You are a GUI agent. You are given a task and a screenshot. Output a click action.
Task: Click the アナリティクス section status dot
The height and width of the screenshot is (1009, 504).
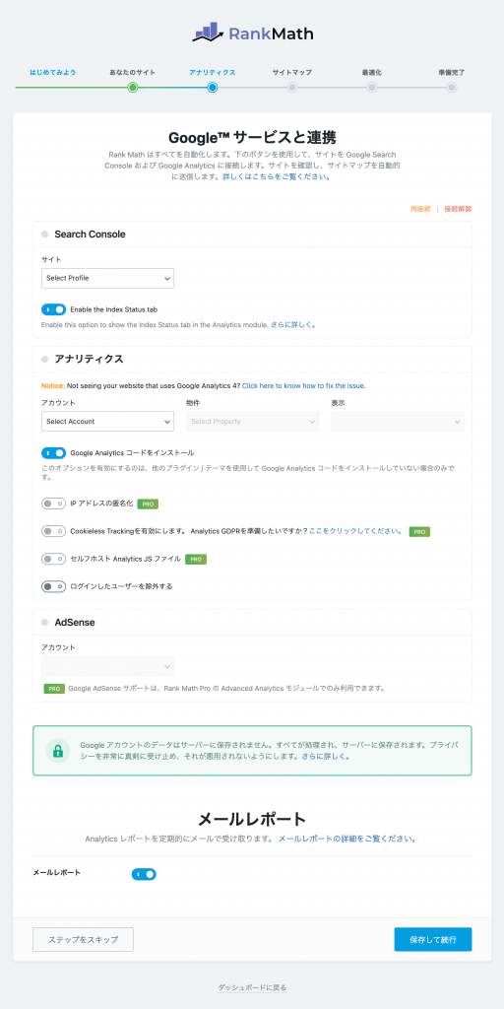pyautogui.click(x=45, y=359)
